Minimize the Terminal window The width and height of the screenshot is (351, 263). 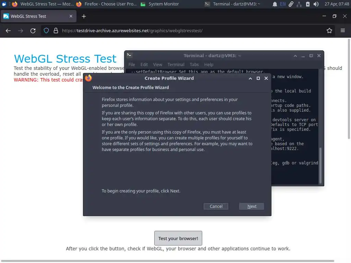pos(303,56)
